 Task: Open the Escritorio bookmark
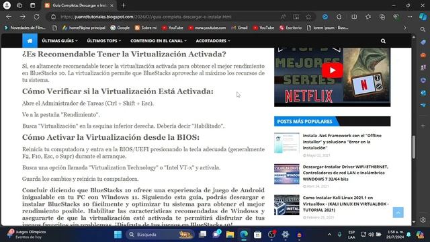click(x=290, y=28)
